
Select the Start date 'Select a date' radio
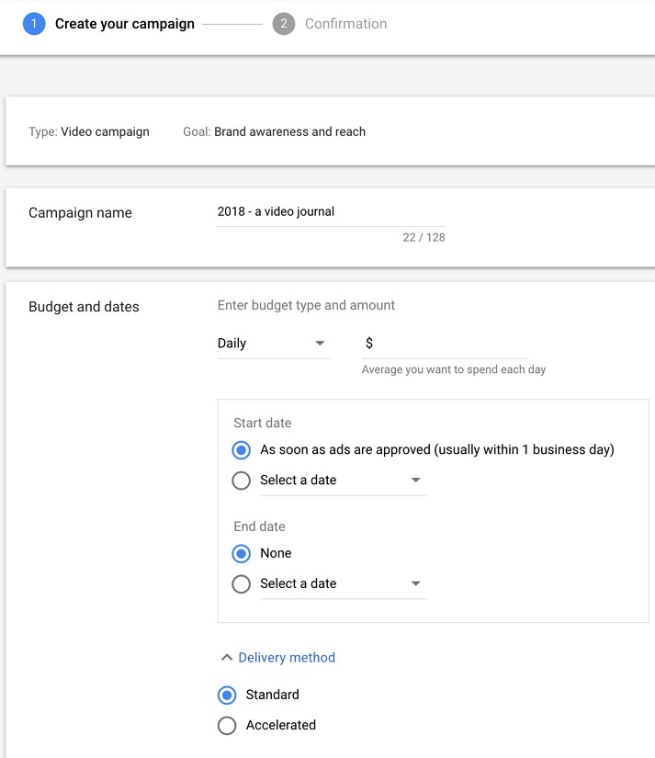[x=242, y=481]
